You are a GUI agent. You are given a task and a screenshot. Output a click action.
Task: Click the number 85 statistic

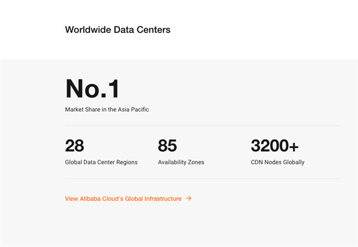click(168, 146)
